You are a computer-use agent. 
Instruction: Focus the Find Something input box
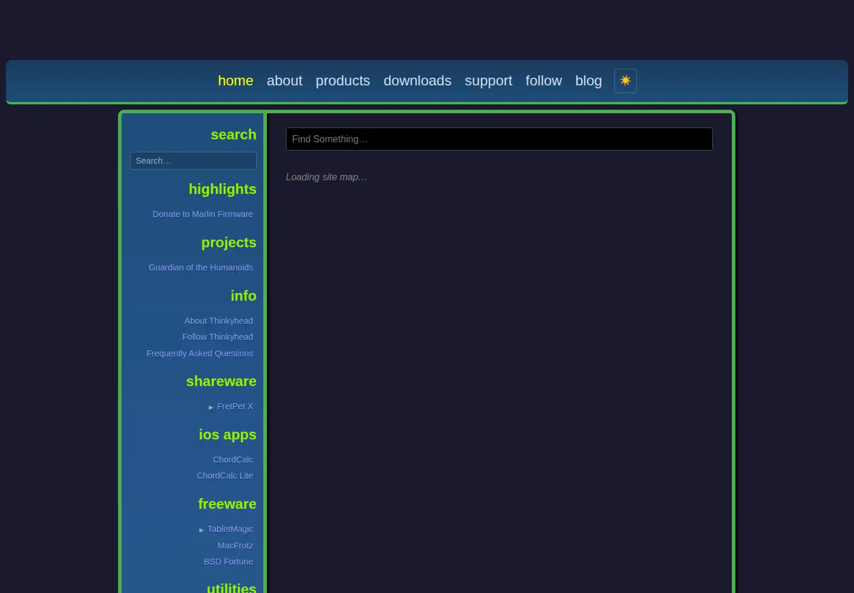(499, 139)
